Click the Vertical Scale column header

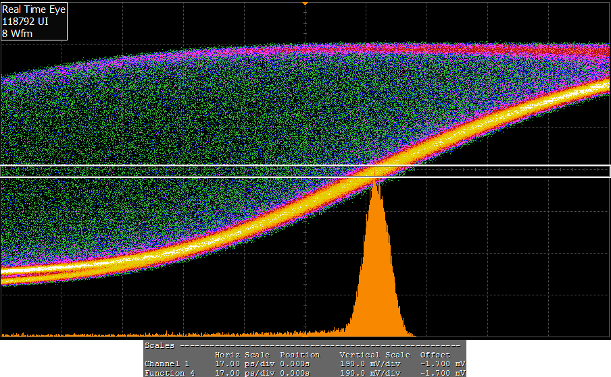[374, 355]
